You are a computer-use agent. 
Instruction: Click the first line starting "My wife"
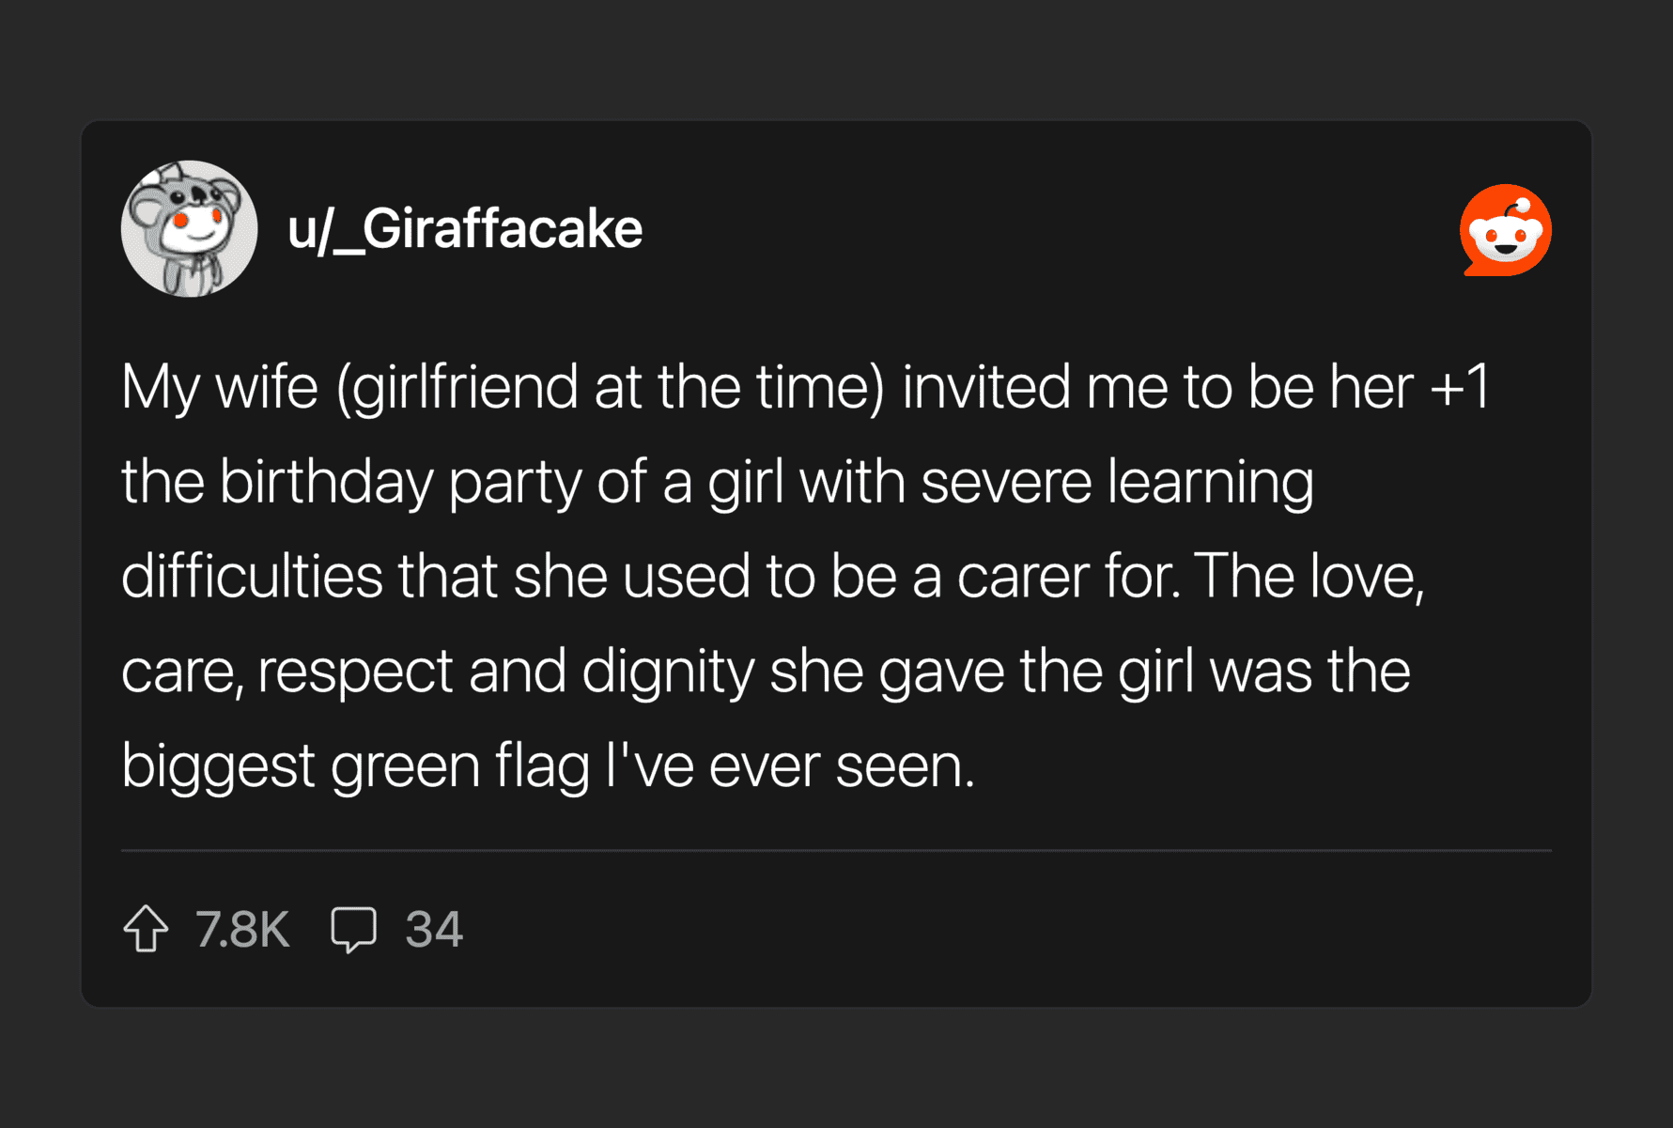click(x=805, y=387)
